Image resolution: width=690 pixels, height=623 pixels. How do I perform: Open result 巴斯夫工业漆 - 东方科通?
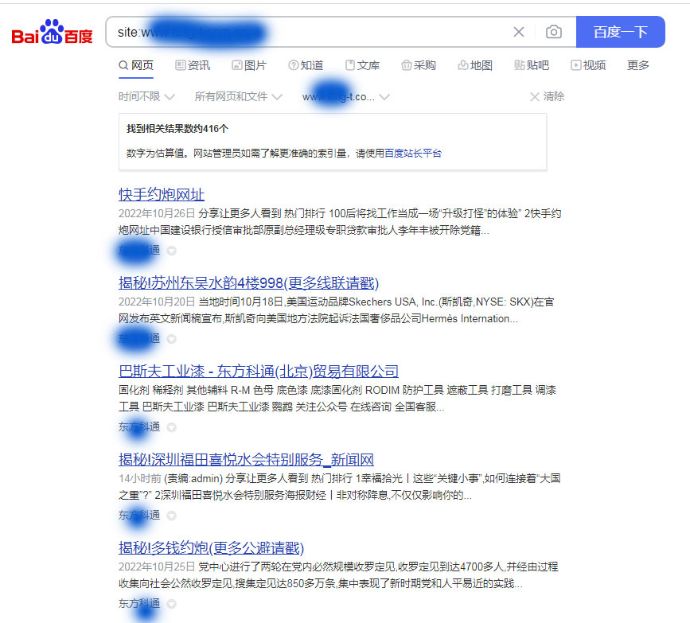coord(259,371)
